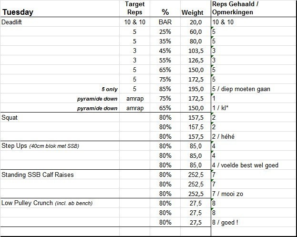Select the Squat exercise cell
The height and width of the screenshot is (237, 297).
click(x=10, y=117)
